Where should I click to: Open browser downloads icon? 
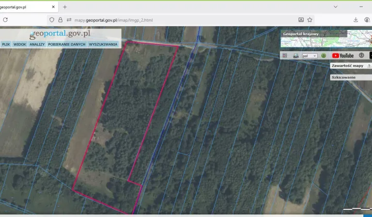355,20
